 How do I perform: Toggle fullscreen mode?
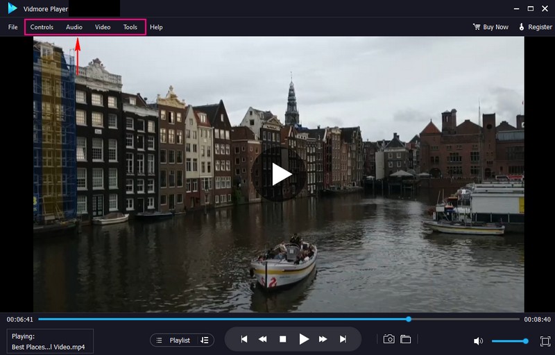click(x=545, y=341)
